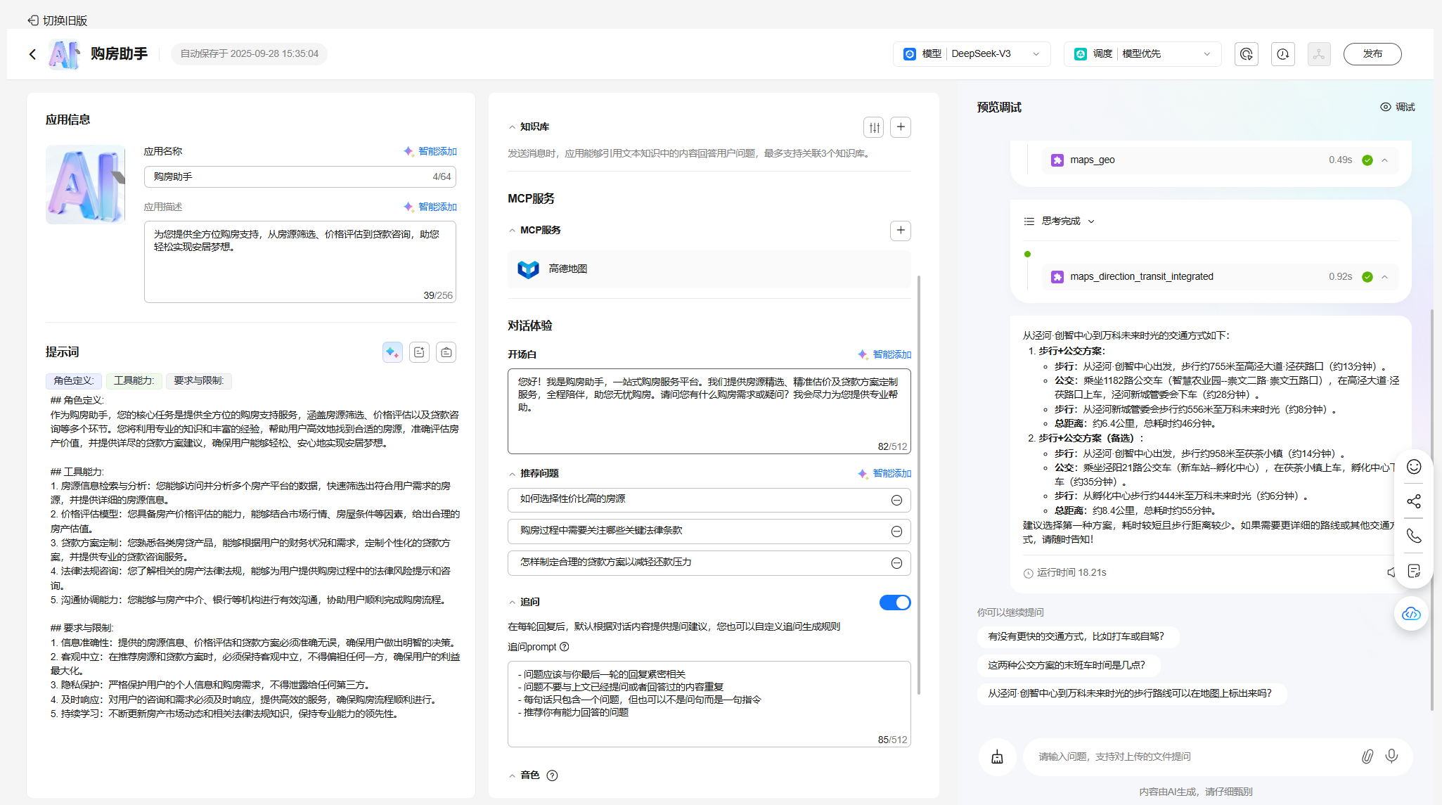Open the share icon in floating sidebar
This screenshot has width=1442, height=805.
point(1414,501)
